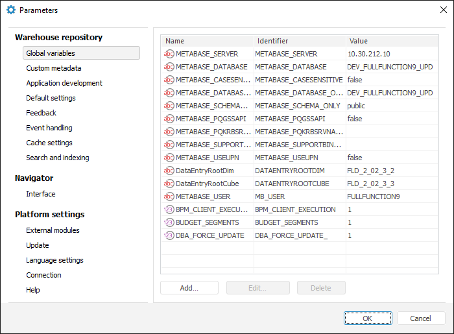Click the abc icon next to DataEntryRootCube
The image size is (454, 334).
click(x=169, y=184)
